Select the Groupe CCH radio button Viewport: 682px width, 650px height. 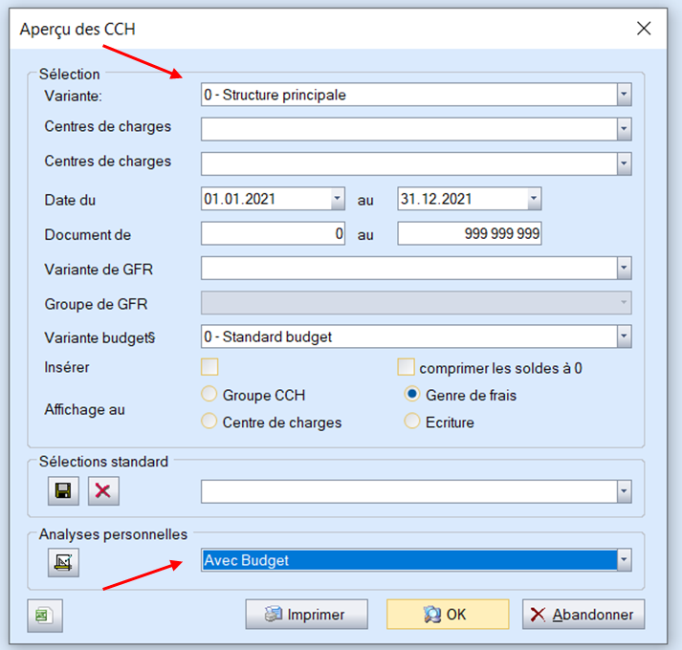(x=209, y=395)
